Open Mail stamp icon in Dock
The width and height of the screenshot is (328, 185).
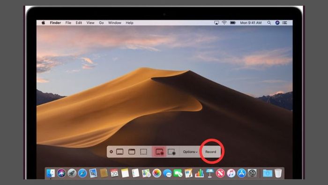point(93,173)
